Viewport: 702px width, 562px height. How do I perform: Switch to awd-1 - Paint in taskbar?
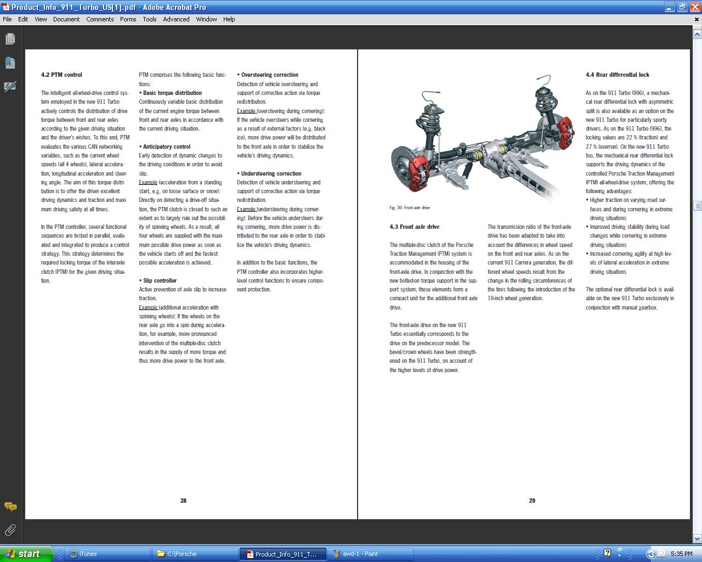point(370,554)
